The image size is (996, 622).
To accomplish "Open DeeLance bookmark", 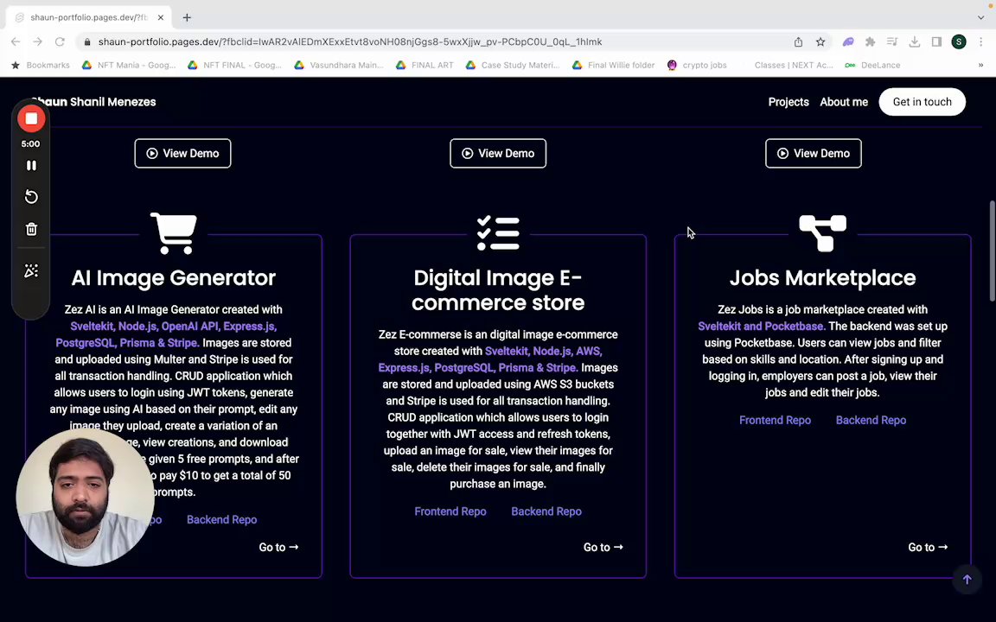I will tap(872, 65).
